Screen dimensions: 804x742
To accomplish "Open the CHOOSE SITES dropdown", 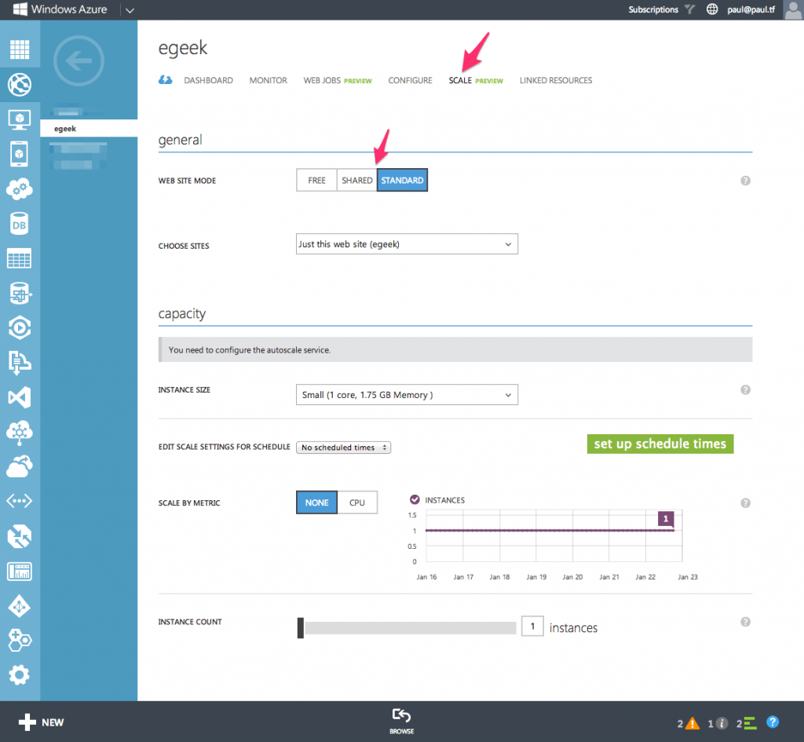I will click(407, 243).
